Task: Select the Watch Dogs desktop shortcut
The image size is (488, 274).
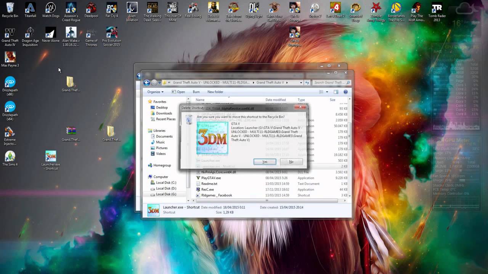Action: [x=51, y=10]
